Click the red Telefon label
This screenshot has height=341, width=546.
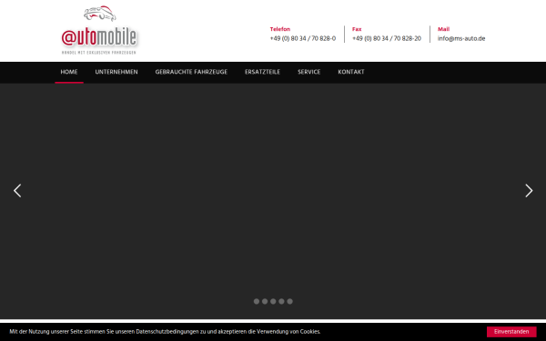pyautogui.click(x=280, y=29)
